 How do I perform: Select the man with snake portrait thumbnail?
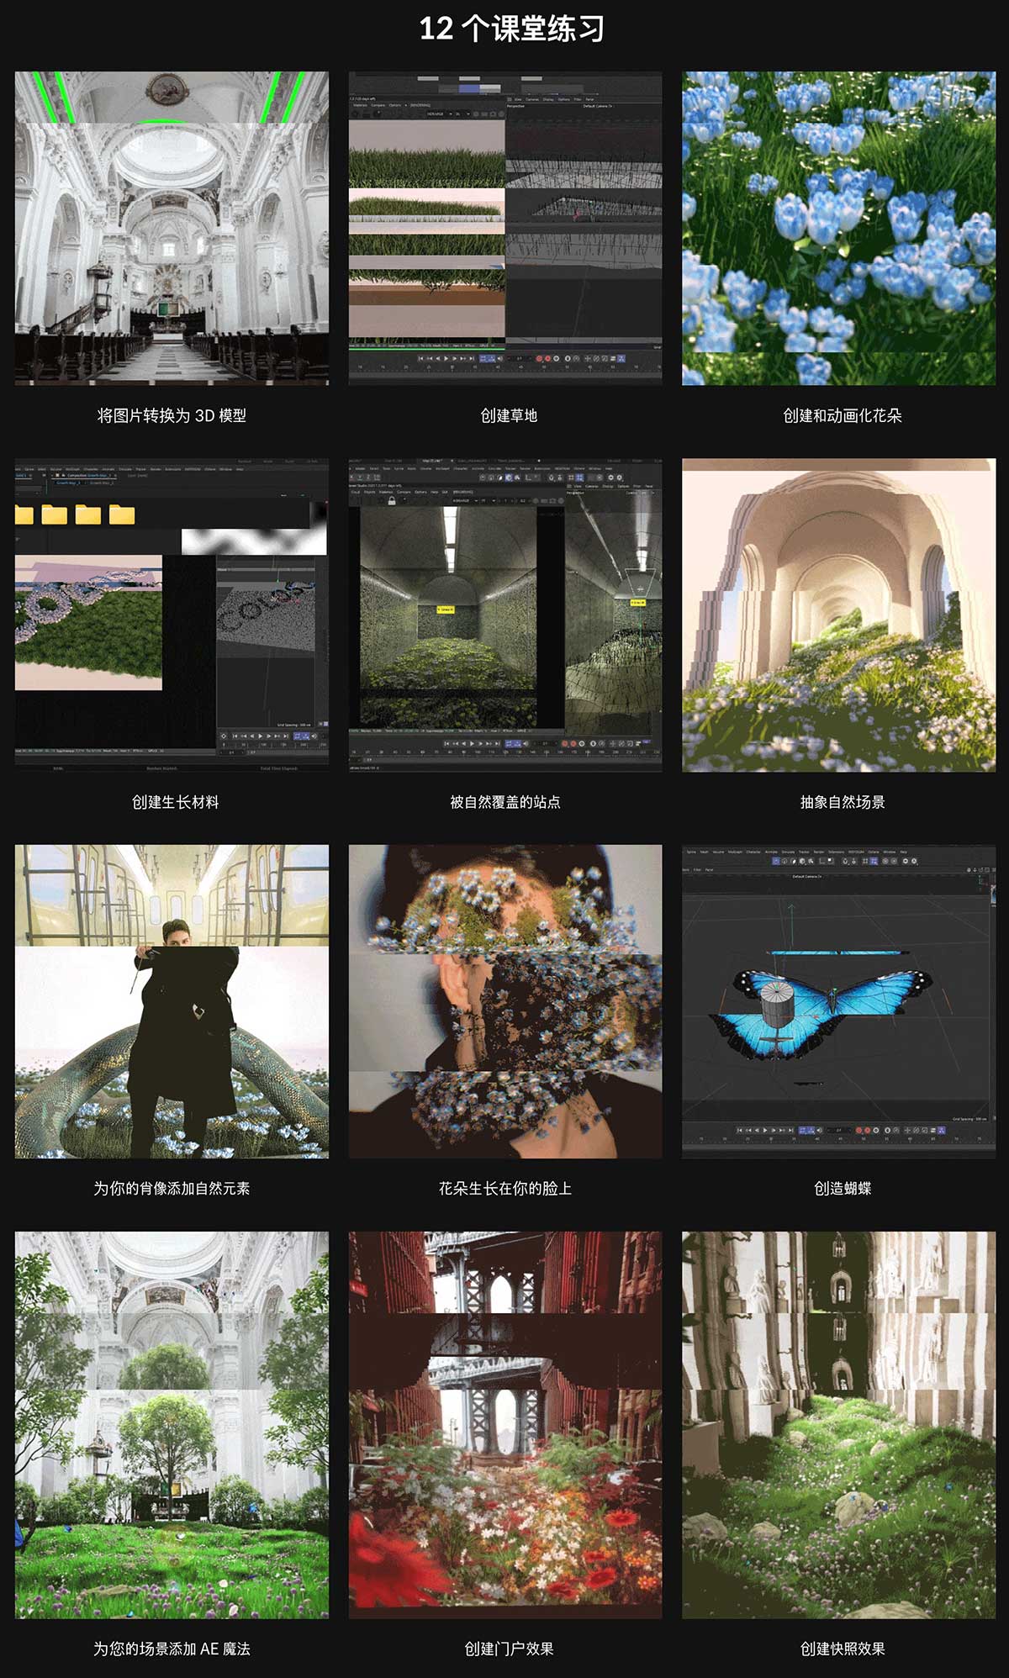tap(172, 1001)
